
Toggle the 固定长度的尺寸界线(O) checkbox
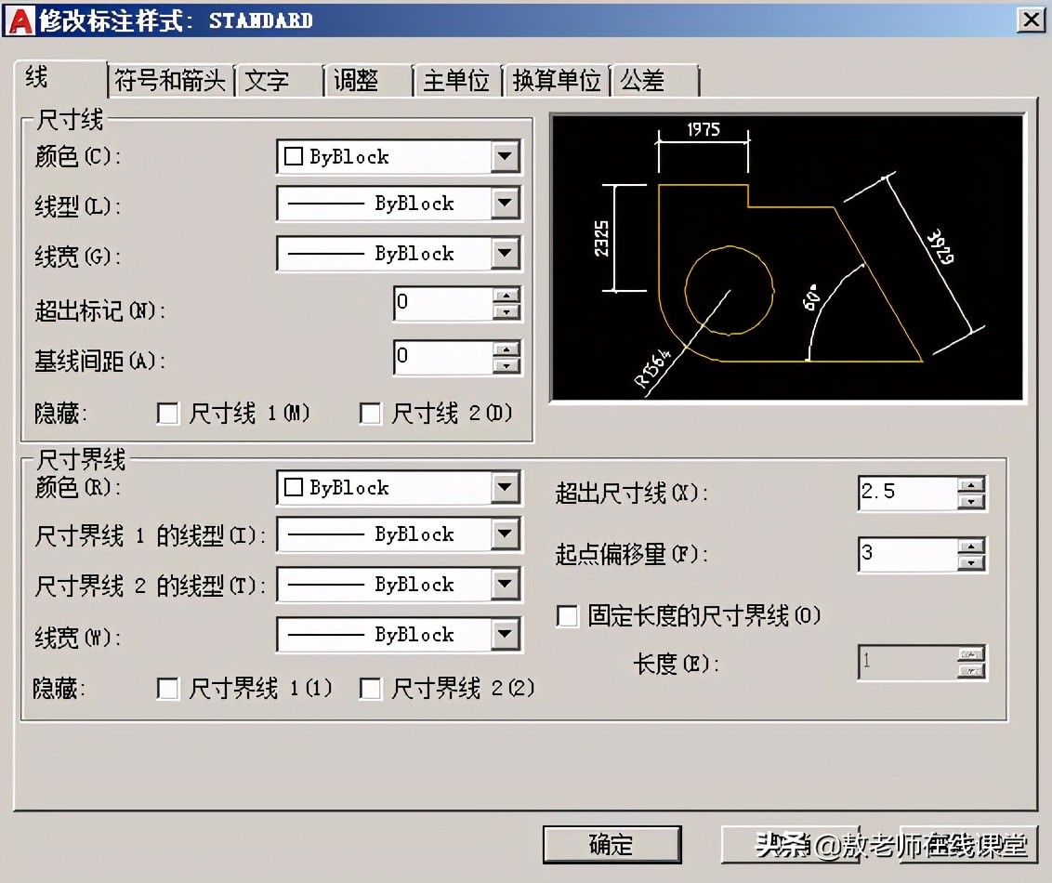(x=567, y=615)
